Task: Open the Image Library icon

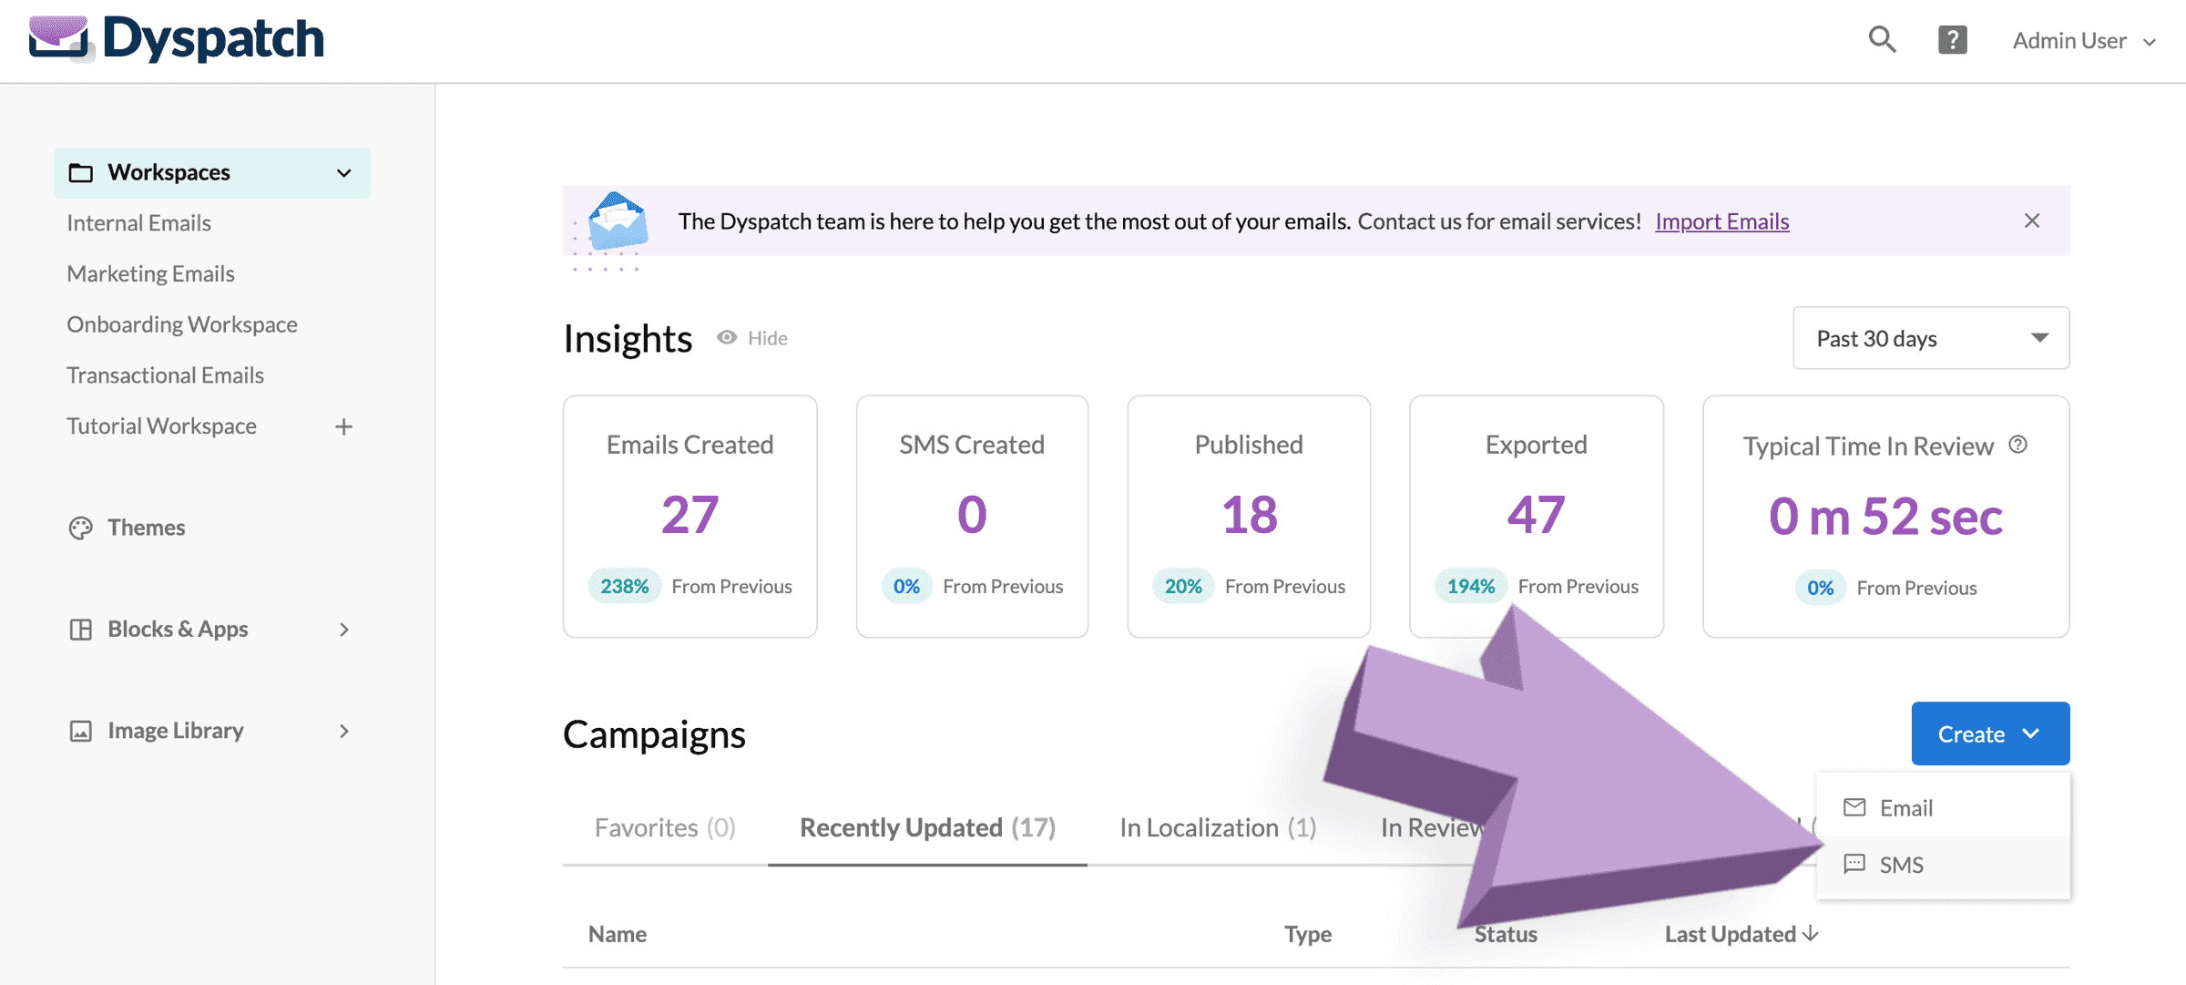Action: [81, 730]
